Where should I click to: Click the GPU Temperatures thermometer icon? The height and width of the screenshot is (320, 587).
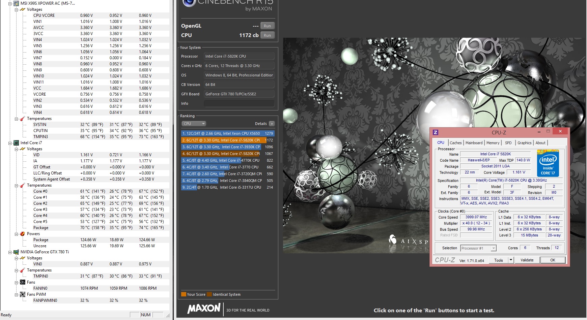click(23, 270)
